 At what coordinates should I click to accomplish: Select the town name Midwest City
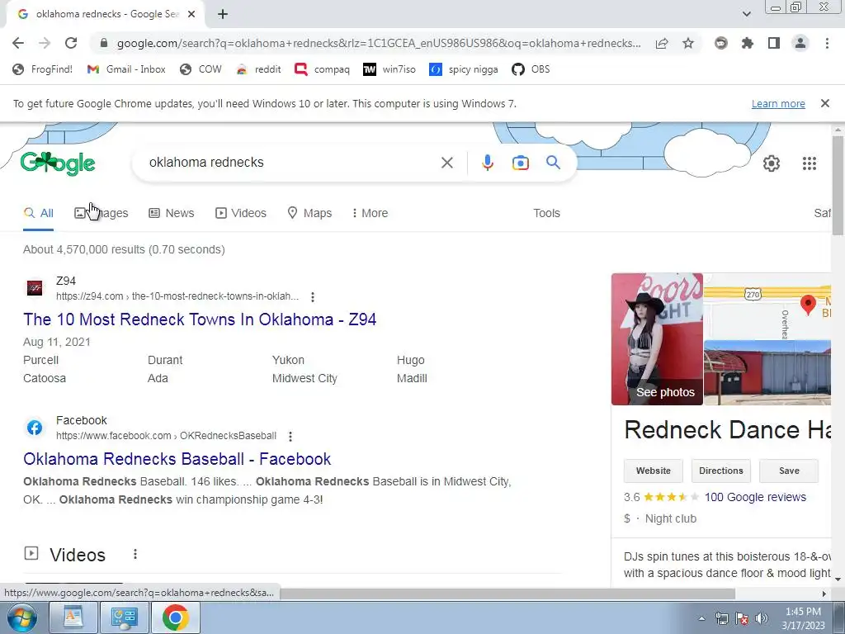click(304, 378)
